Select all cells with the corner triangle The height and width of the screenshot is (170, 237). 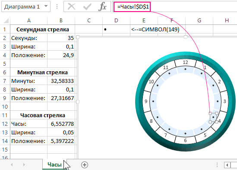pos(6,21)
